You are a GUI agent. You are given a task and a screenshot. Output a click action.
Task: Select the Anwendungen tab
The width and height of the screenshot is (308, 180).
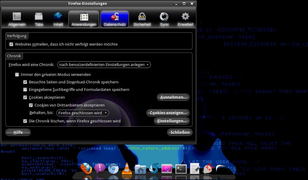pos(84,19)
